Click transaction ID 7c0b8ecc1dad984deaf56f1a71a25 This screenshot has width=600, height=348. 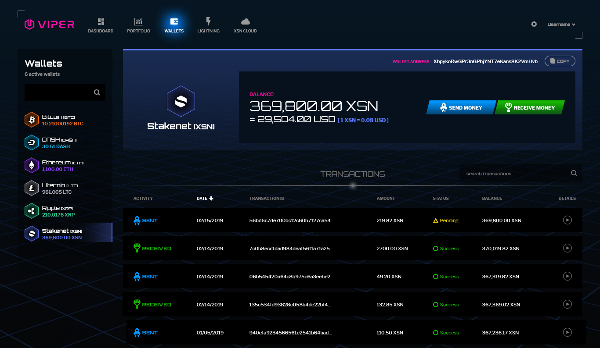pos(291,249)
